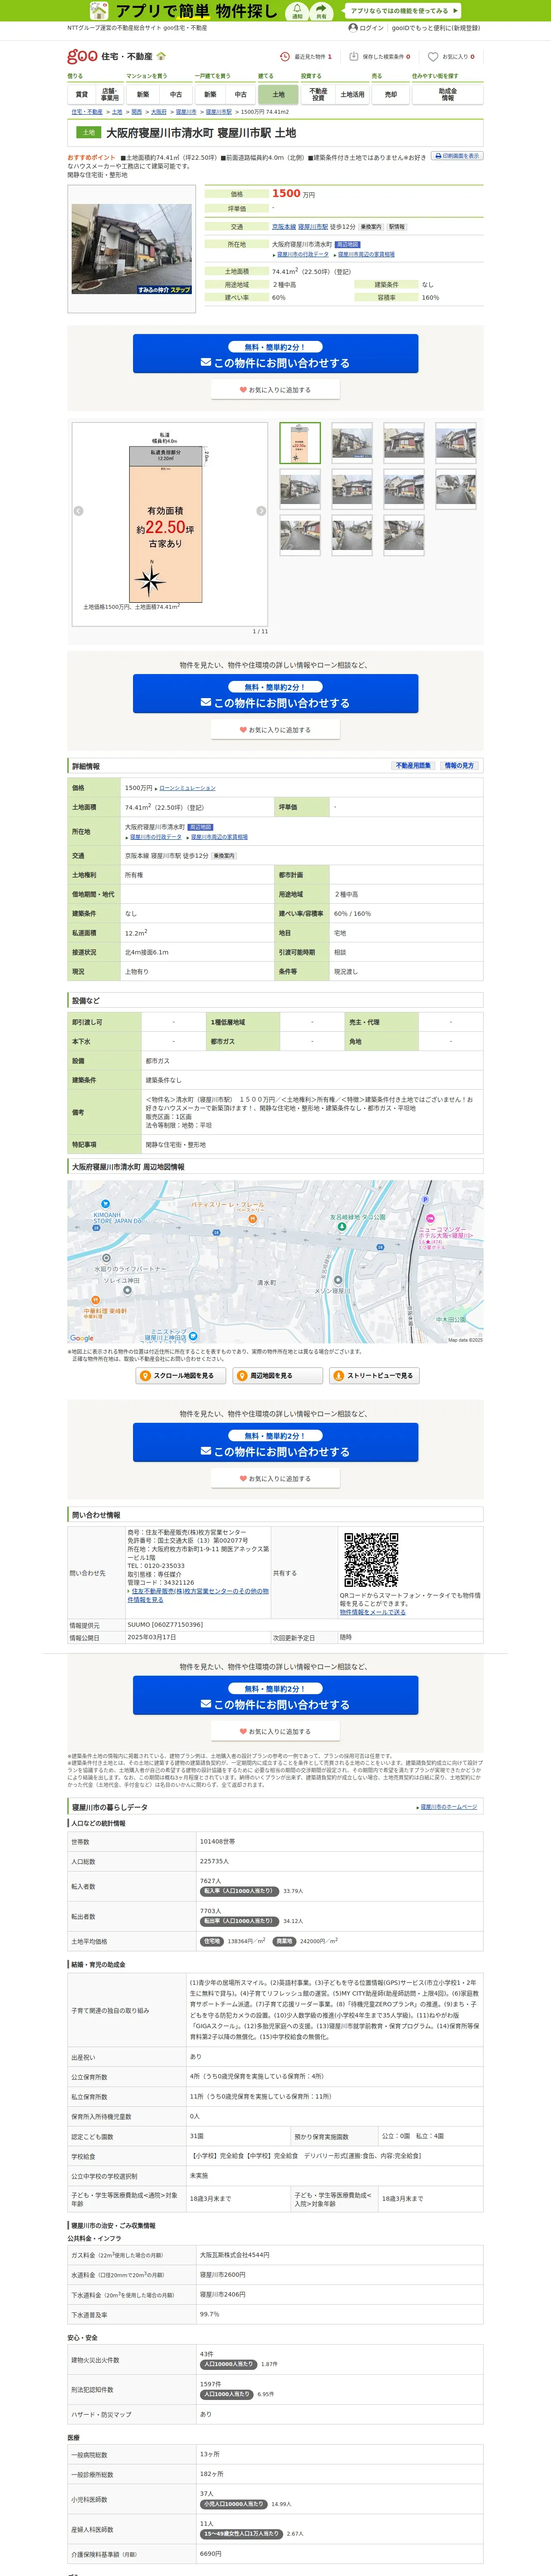Screen dimensions: 551x2576
Task: Select the 助成金情報 tab
Action: tap(447, 95)
